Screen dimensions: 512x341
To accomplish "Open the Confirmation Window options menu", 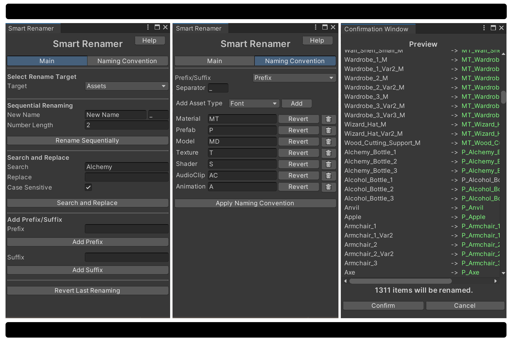I will (x=484, y=28).
